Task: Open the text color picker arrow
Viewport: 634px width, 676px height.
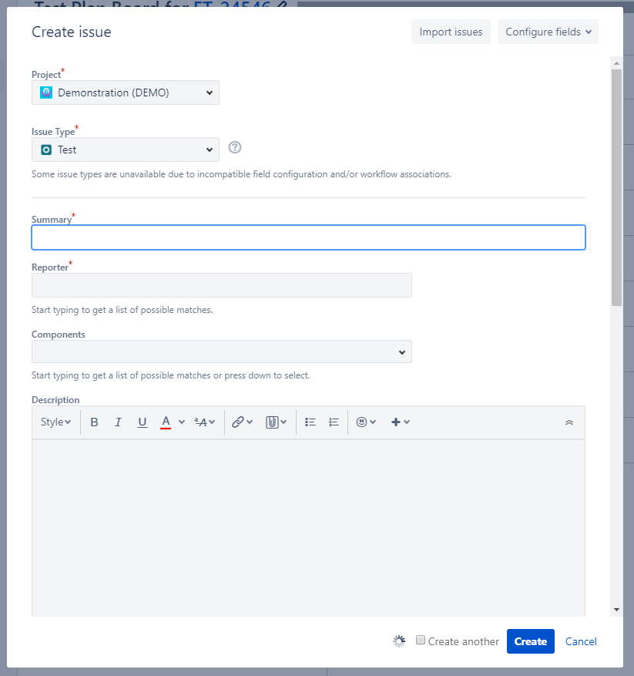Action: point(182,422)
